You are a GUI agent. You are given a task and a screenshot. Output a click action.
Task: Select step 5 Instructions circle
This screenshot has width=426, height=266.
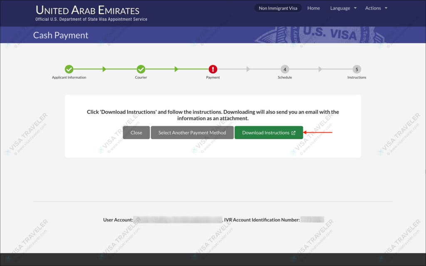[x=357, y=69]
